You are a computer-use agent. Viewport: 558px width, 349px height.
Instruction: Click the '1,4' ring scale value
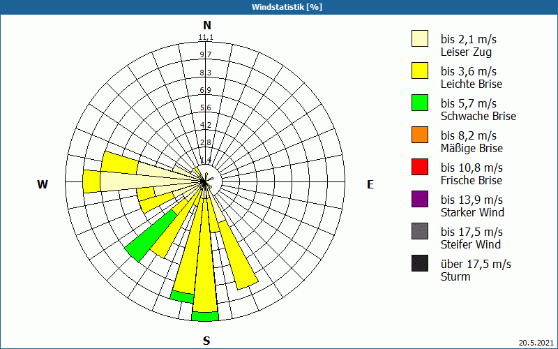(206, 160)
